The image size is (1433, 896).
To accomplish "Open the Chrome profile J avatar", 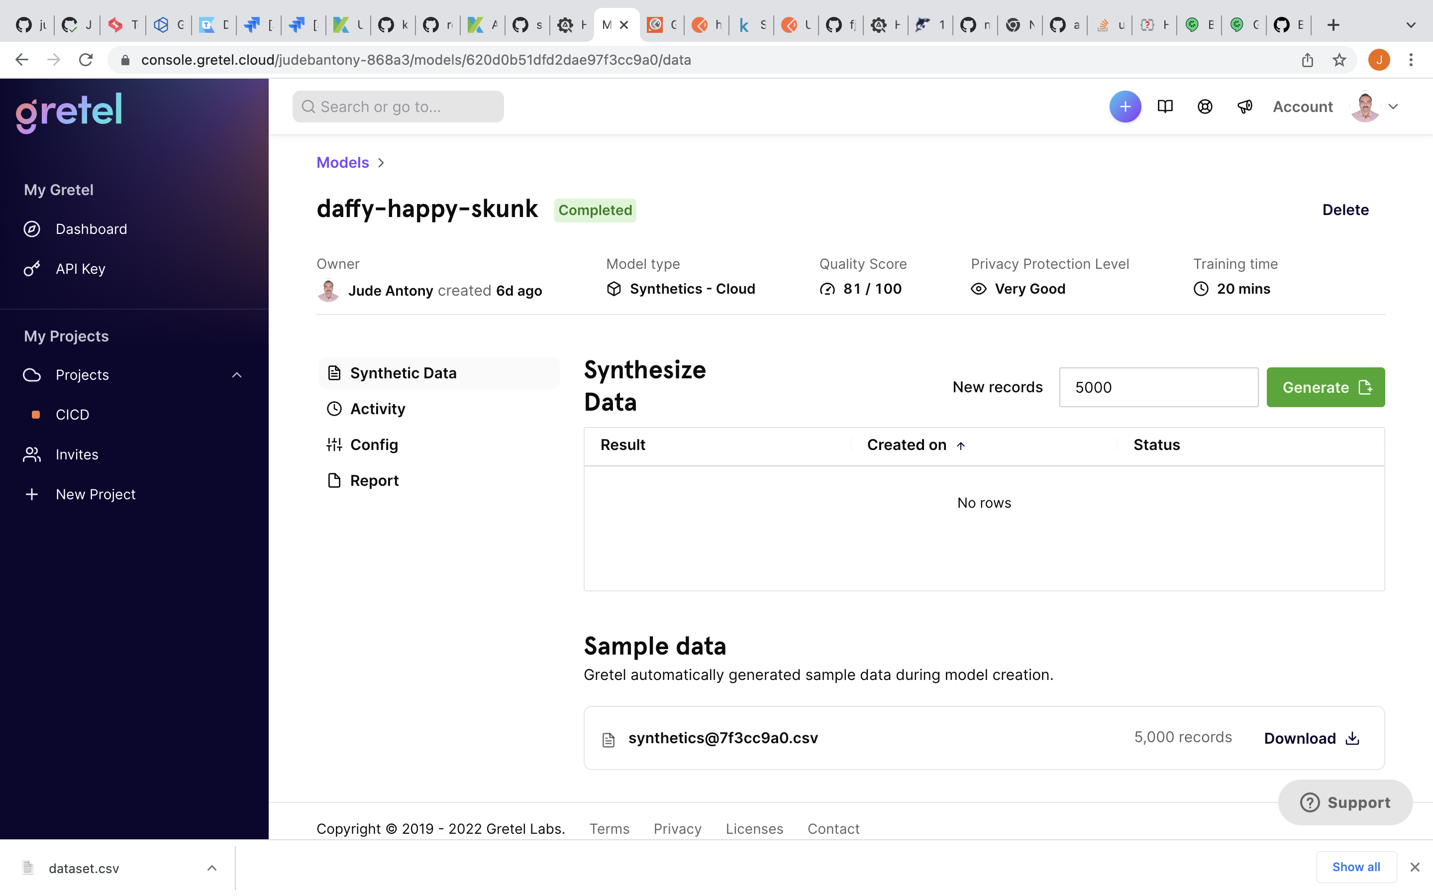I will 1379,60.
